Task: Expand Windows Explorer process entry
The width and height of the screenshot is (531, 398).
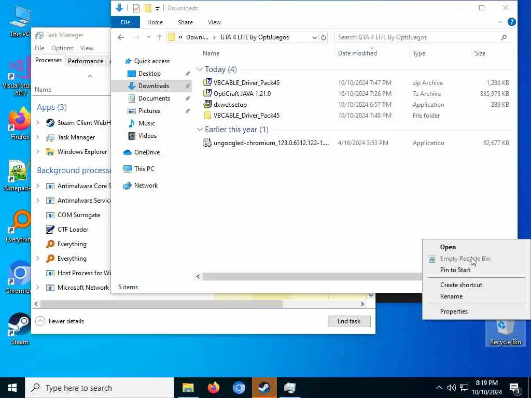Action: pos(38,152)
